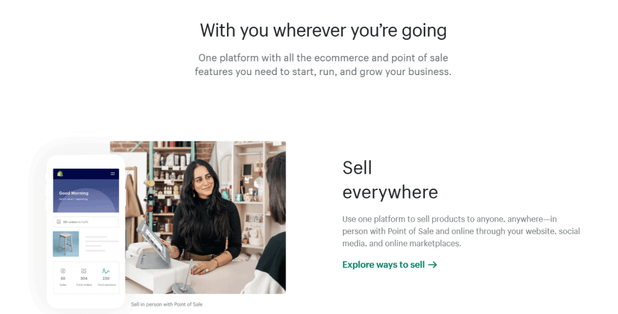Select the wooden stool product thumbnail
Screen dimensions: 618x314
(x=66, y=244)
